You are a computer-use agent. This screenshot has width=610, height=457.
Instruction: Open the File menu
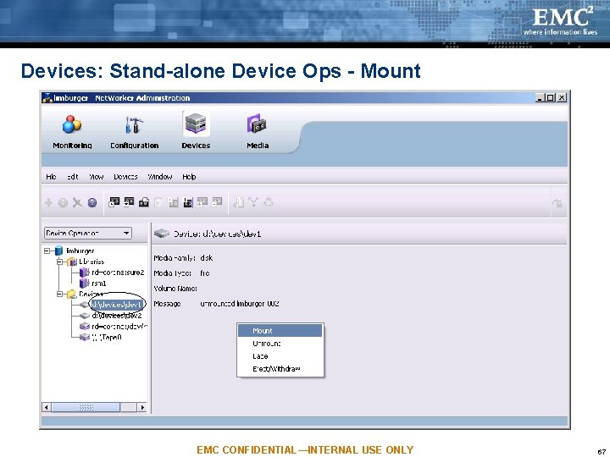[51, 177]
